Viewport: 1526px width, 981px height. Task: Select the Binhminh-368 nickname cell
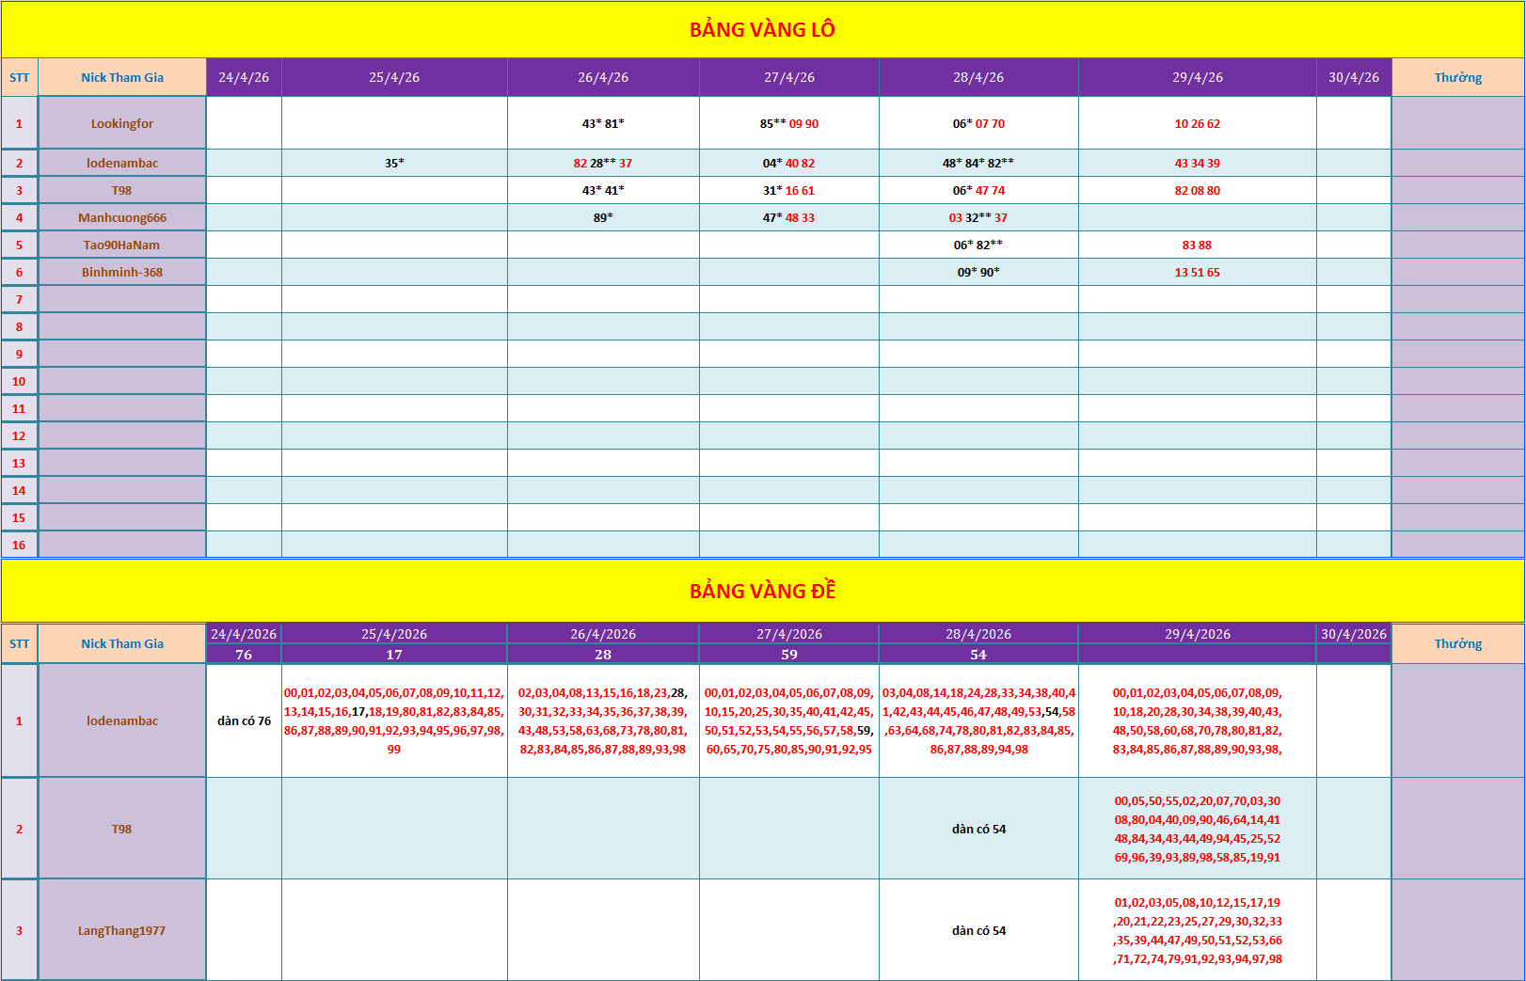(x=122, y=272)
